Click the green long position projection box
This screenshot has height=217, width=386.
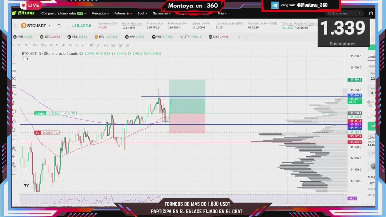187,96
